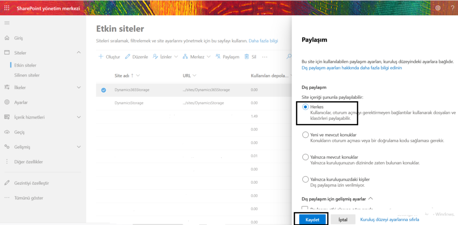Open Gezintiyi özelleştir option

pos(32,183)
